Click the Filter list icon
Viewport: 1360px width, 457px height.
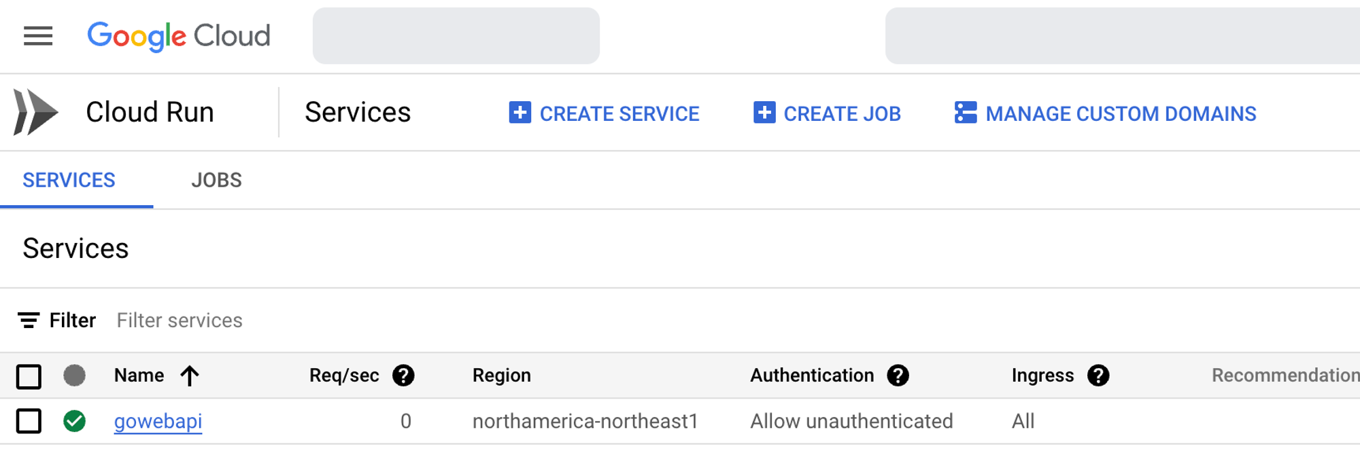coord(29,321)
